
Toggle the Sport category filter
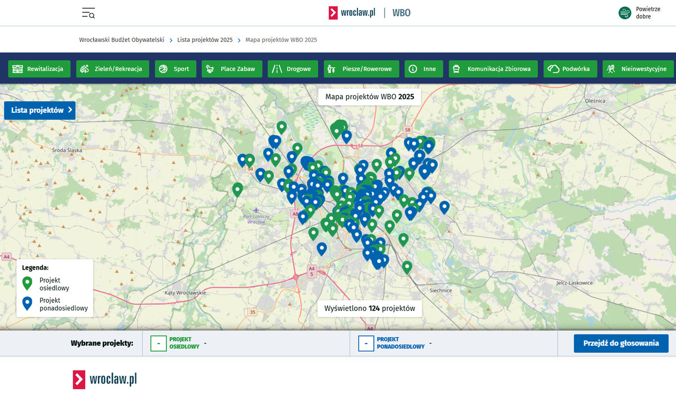pos(175,69)
